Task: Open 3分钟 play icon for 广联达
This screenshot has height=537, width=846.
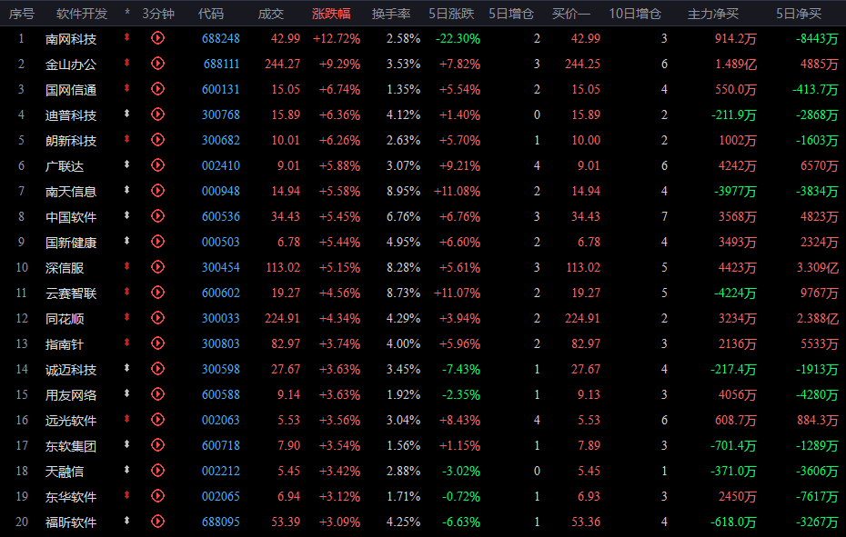Action: [x=157, y=165]
